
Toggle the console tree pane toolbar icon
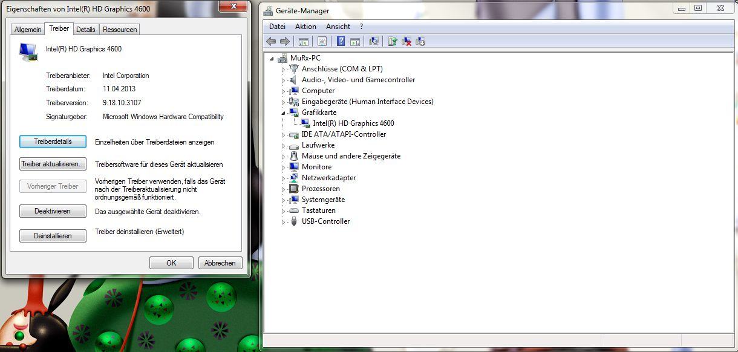pos(304,41)
